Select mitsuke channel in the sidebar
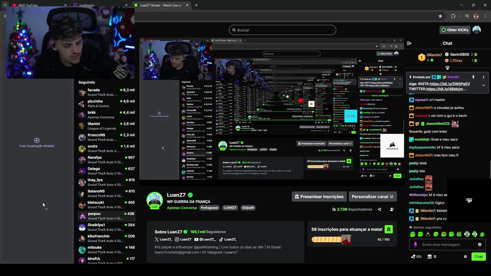This screenshot has width=491, height=276. click(x=106, y=250)
